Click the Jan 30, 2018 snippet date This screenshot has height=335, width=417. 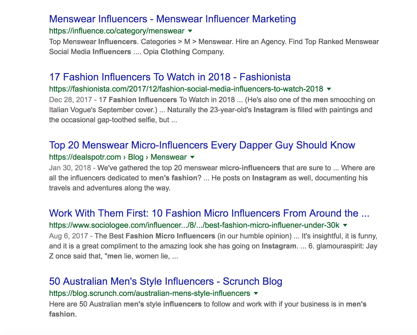click(70, 168)
